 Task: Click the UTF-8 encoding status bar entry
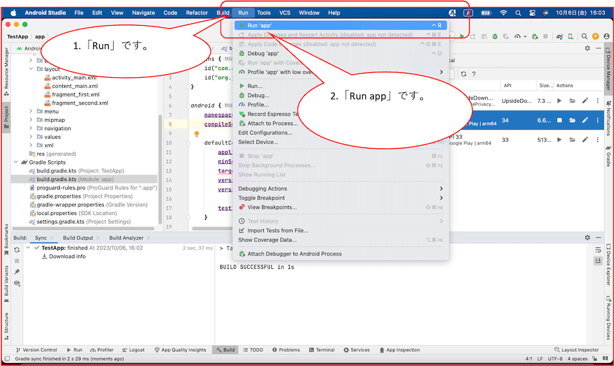(555, 359)
